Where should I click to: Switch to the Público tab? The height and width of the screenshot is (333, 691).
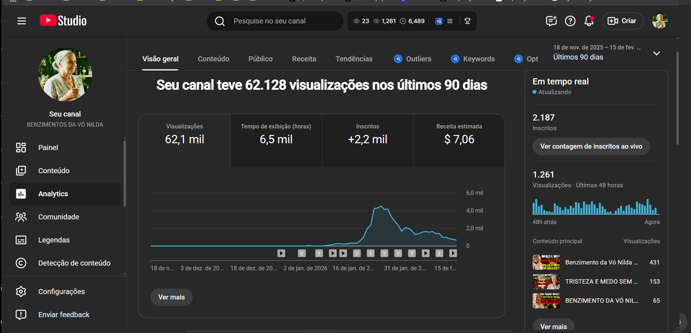pyautogui.click(x=260, y=59)
